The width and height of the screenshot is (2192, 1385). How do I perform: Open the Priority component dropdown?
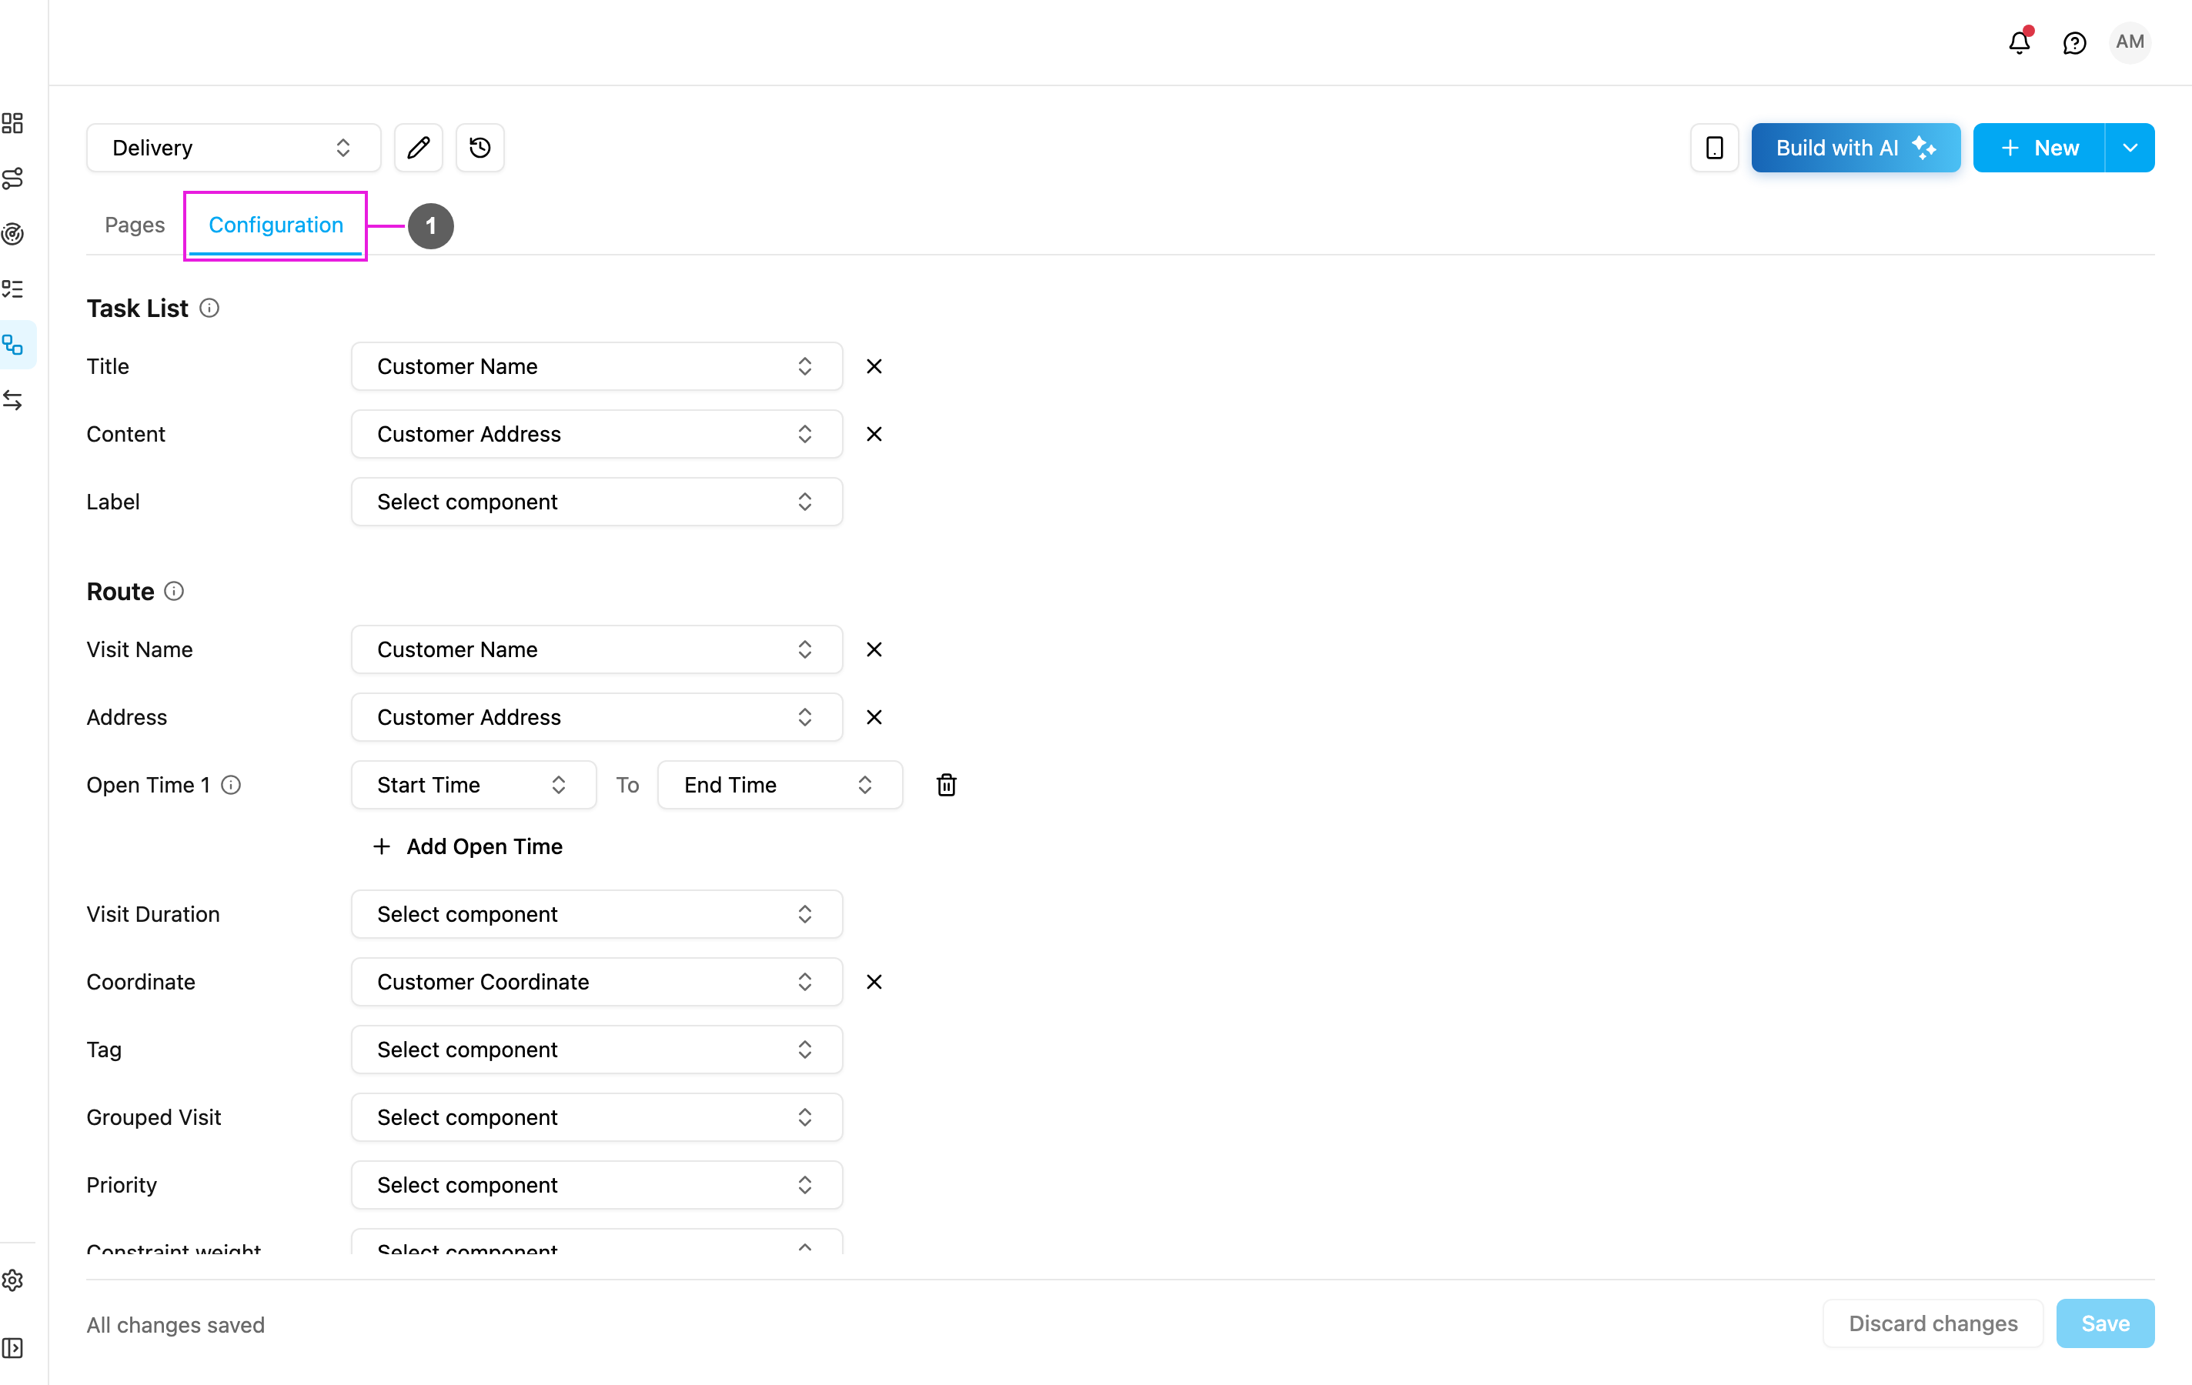point(597,1185)
